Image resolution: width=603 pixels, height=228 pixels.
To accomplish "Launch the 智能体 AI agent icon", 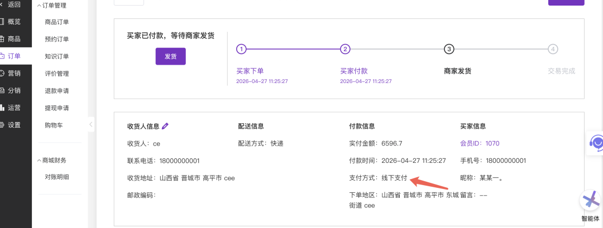I will (590, 201).
